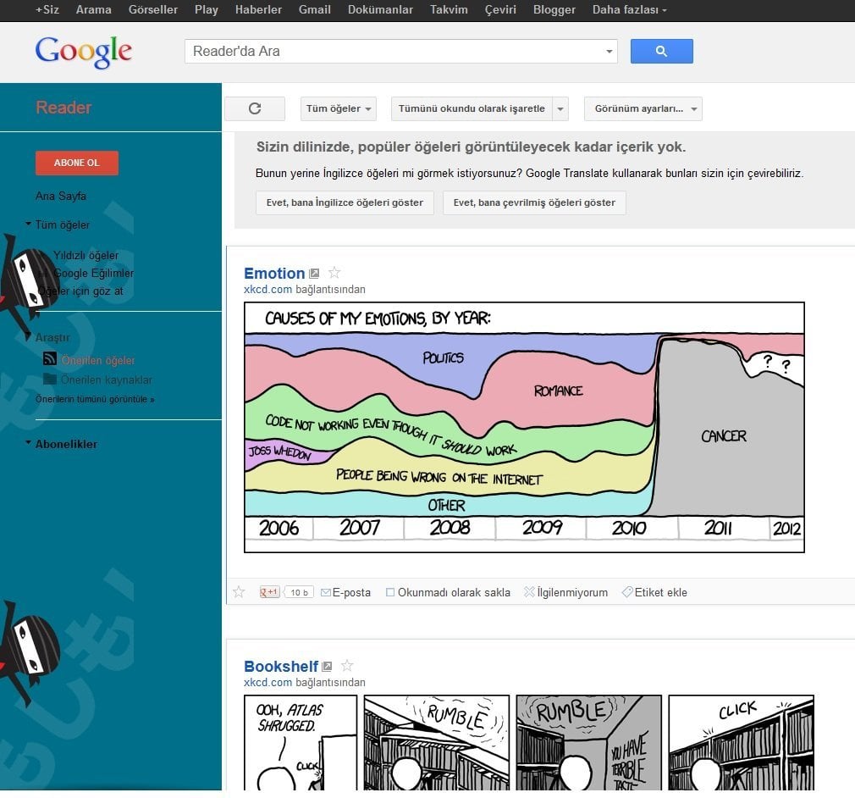Click the ABONE OL button
The width and height of the screenshot is (855, 798).
[x=77, y=163]
